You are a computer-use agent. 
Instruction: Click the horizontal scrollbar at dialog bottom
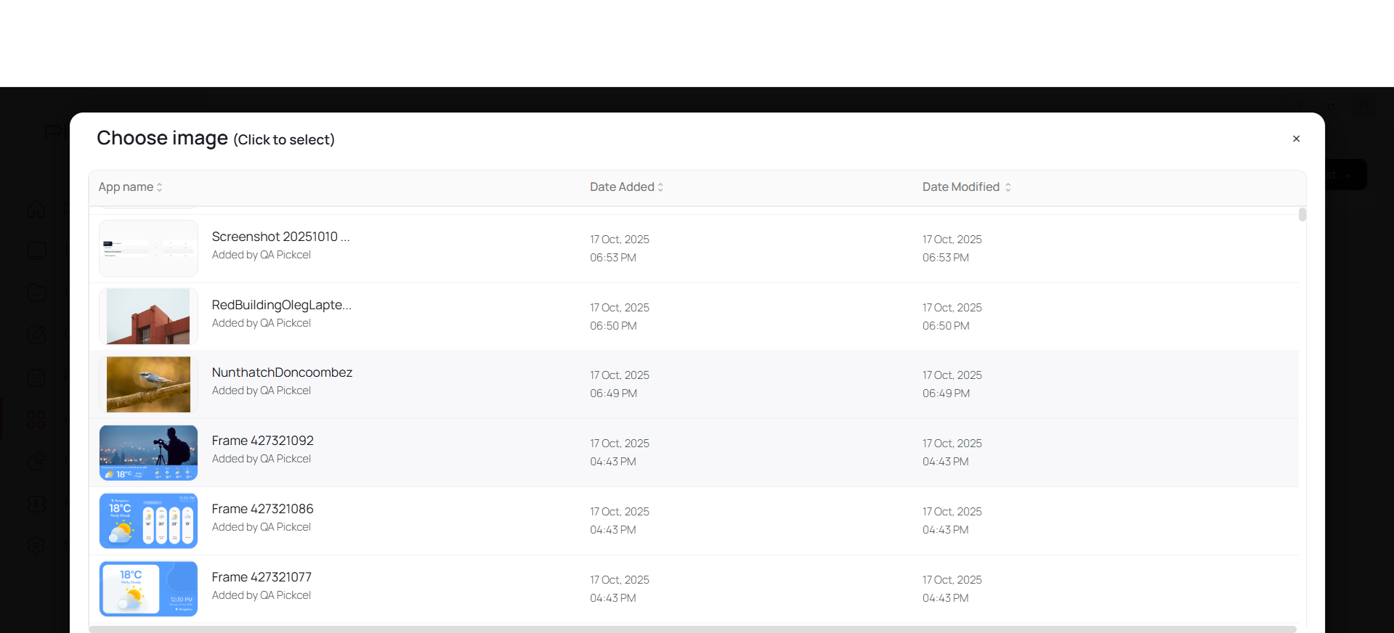692,629
